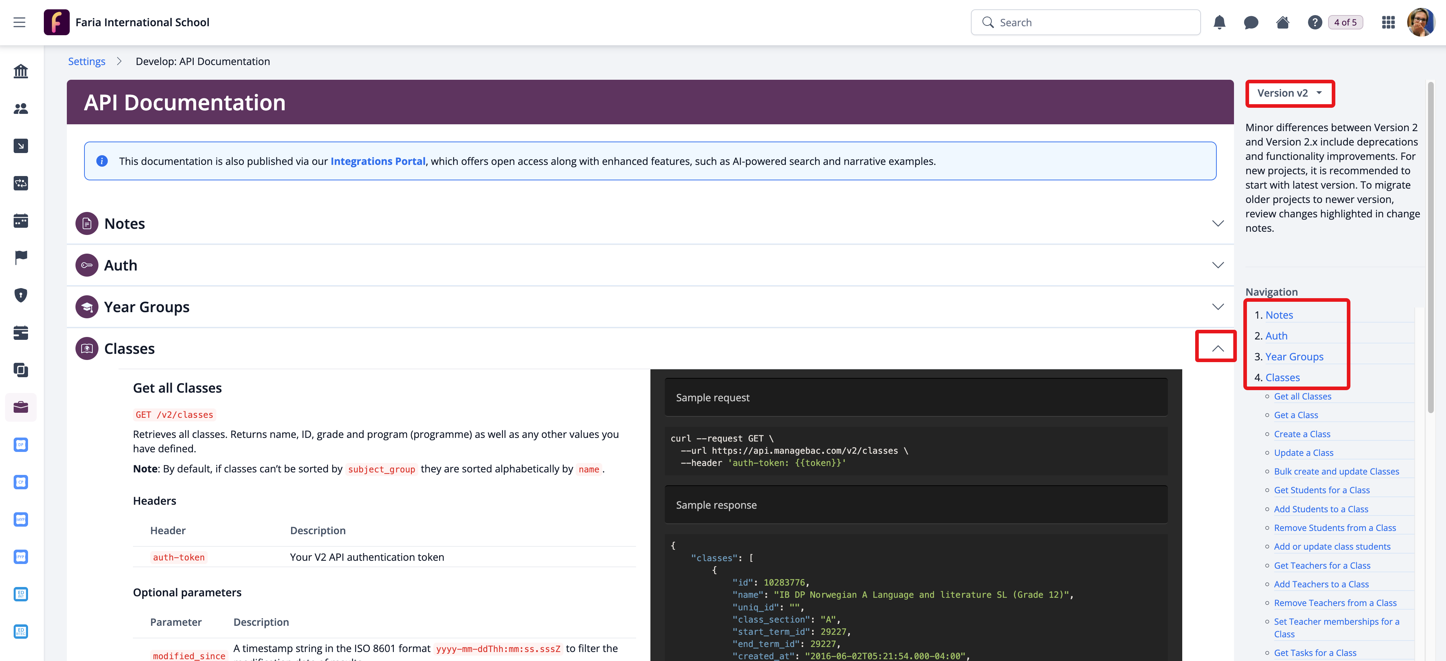The height and width of the screenshot is (661, 1446).
Task: Expand the Notes section chevron
Action: point(1217,223)
